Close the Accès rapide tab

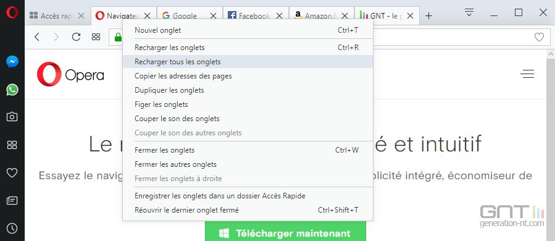(81, 15)
